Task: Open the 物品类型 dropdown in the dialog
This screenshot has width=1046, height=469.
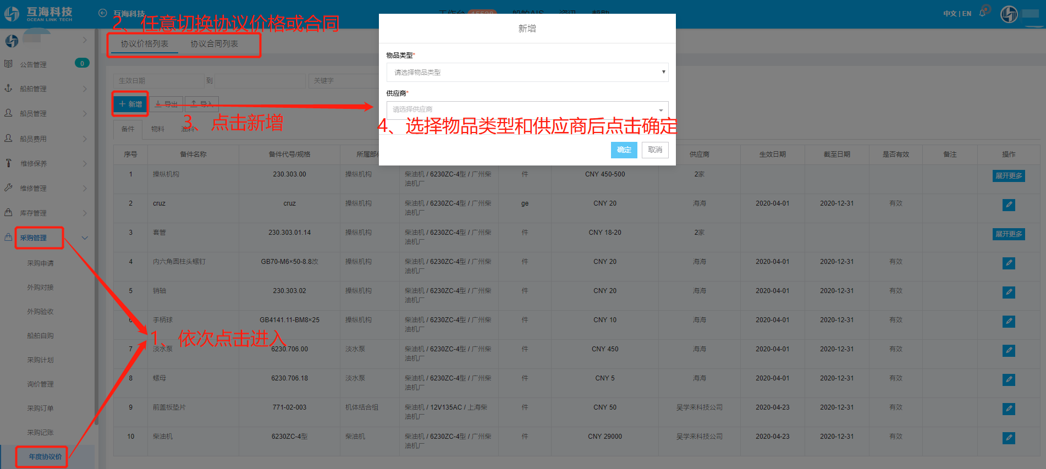Action: tap(527, 72)
